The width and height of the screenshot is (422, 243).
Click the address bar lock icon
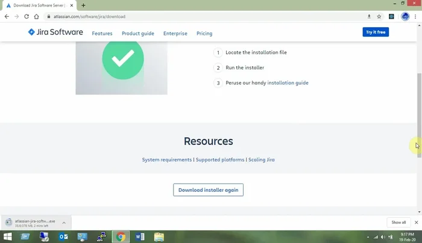pos(49,17)
